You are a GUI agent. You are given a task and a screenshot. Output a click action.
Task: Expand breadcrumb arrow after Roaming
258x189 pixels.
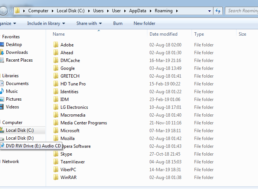[x=177, y=11]
